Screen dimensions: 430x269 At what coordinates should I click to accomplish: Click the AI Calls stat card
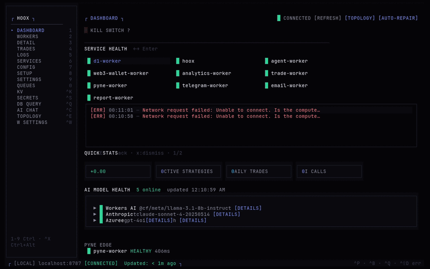(x=329, y=171)
